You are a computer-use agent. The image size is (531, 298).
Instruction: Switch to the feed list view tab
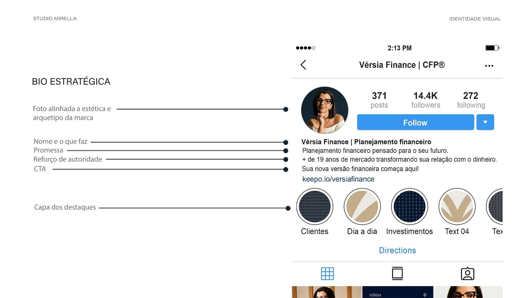pos(397,273)
